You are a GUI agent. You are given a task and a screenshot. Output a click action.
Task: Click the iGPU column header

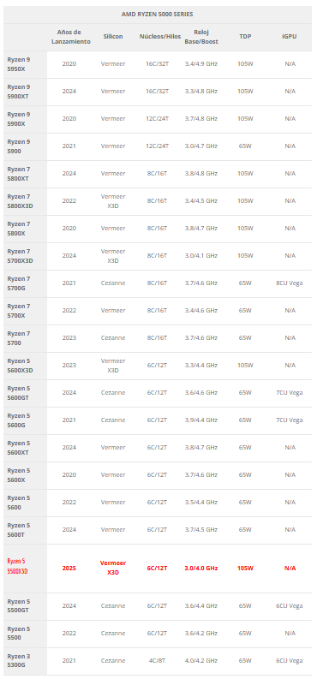point(290,37)
